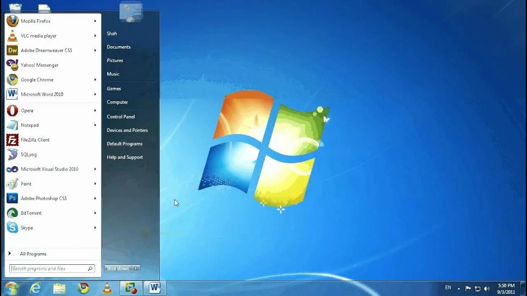Open Help and Support

tap(125, 157)
